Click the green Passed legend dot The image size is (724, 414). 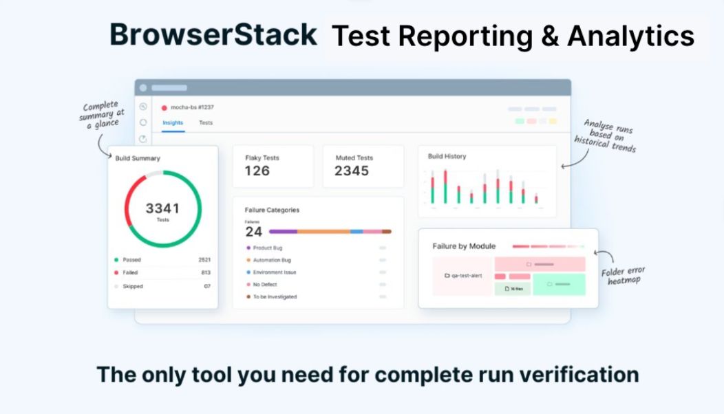click(116, 260)
